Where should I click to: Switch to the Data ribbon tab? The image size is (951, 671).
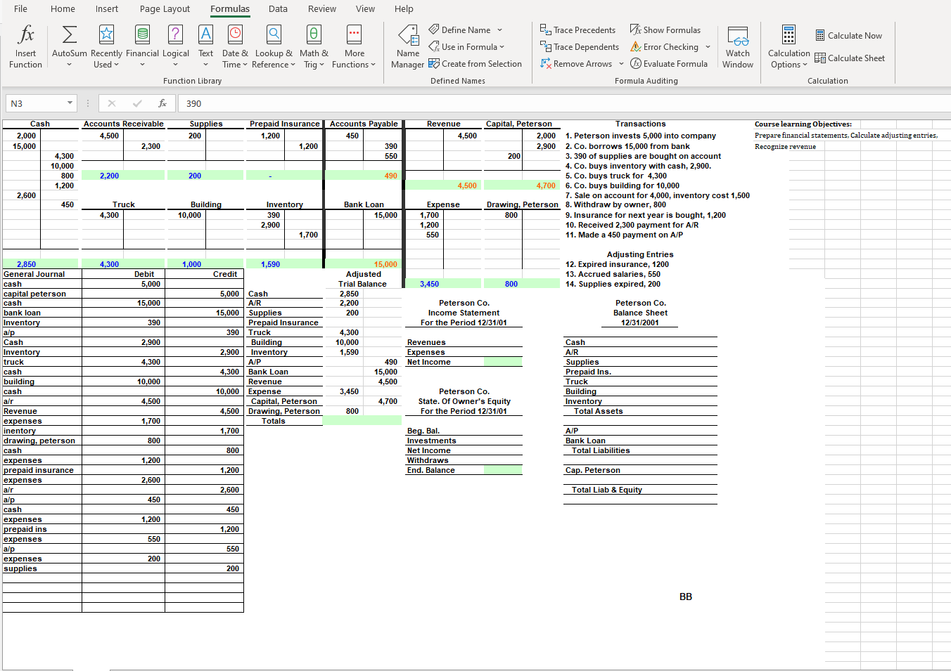(278, 9)
